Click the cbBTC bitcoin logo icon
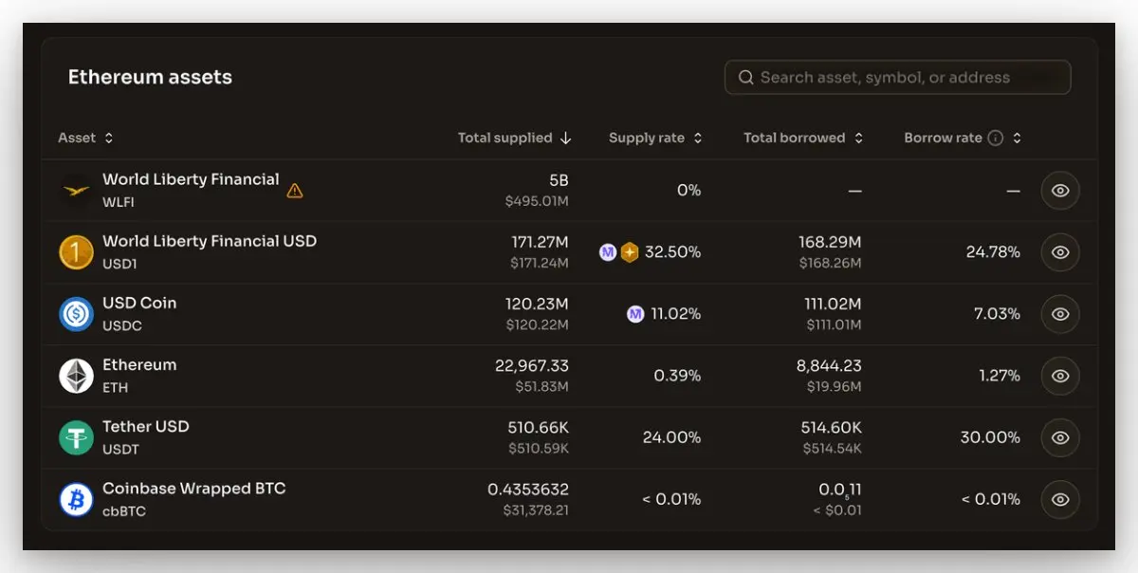This screenshot has width=1138, height=573. 76,499
